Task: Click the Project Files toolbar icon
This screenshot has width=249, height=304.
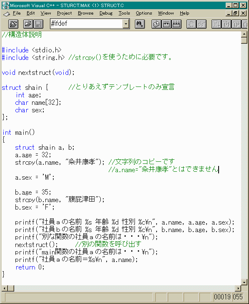Action: (x=13, y=24)
